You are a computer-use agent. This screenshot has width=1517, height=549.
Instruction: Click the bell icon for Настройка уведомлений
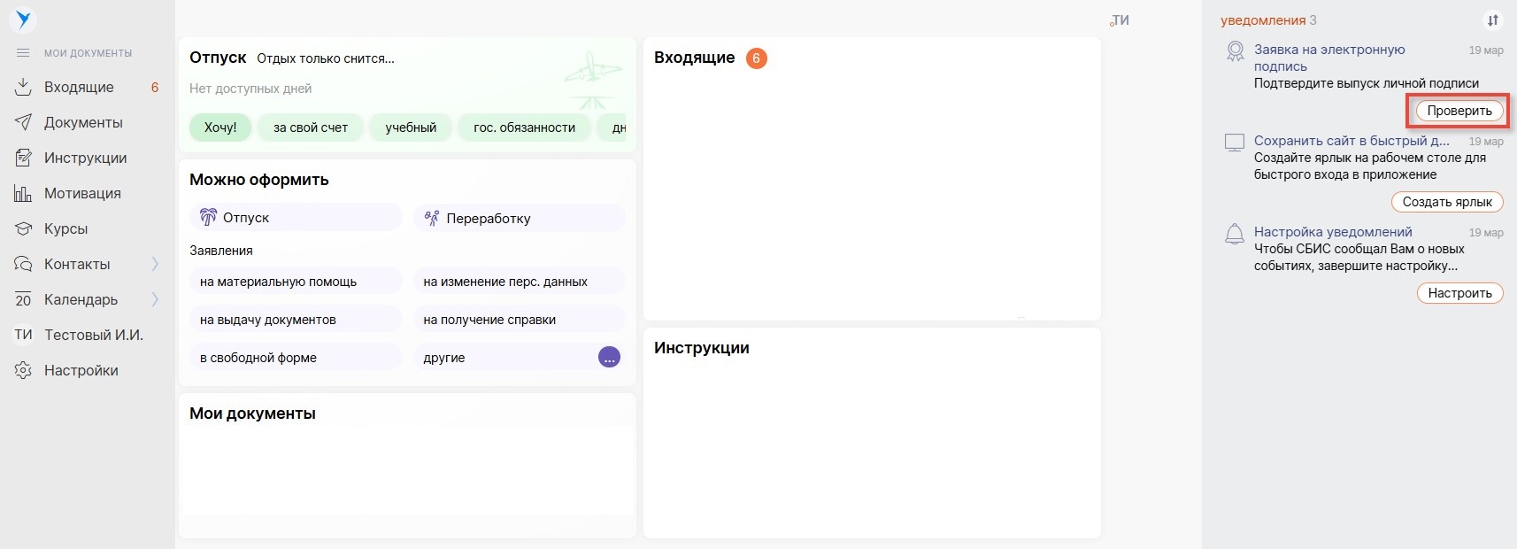click(1234, 235)
